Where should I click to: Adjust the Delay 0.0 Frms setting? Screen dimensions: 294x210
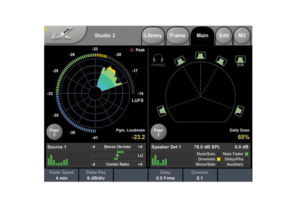tap(165, 175)
